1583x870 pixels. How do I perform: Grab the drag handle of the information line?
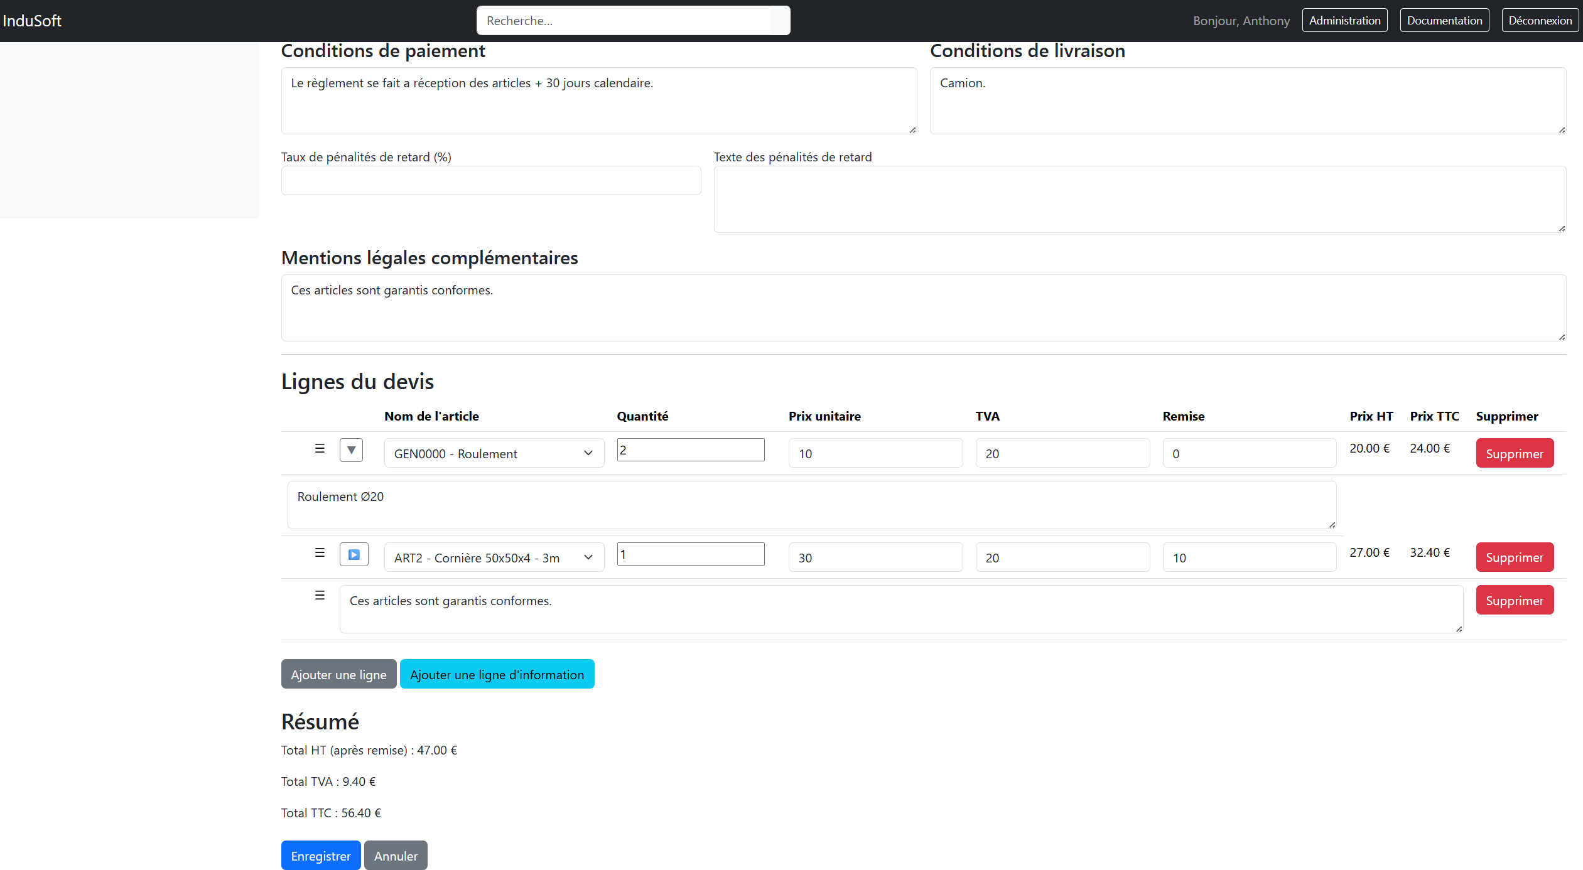tap(320, 596)
